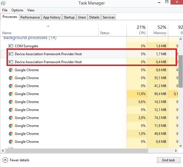Switch to the App history tab
Image resolution: width=183 pixels, height=167 pixels.
pyautogui.click(x=52, y=17)
